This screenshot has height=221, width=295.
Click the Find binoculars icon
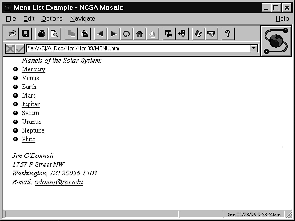point(169,34)
